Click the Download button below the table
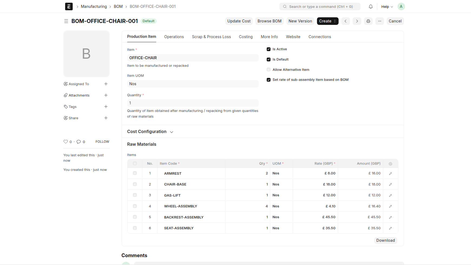Screen dimensions: 471x265 point(385,240)
